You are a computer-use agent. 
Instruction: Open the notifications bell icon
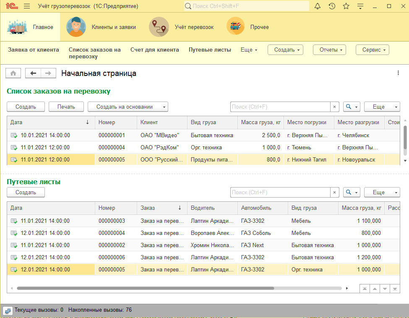click(x=318, y=6)
